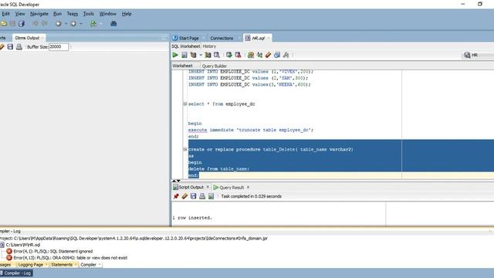The image size is (494, 278).
Task: Click the Commit icon
Action: point(229,55)
